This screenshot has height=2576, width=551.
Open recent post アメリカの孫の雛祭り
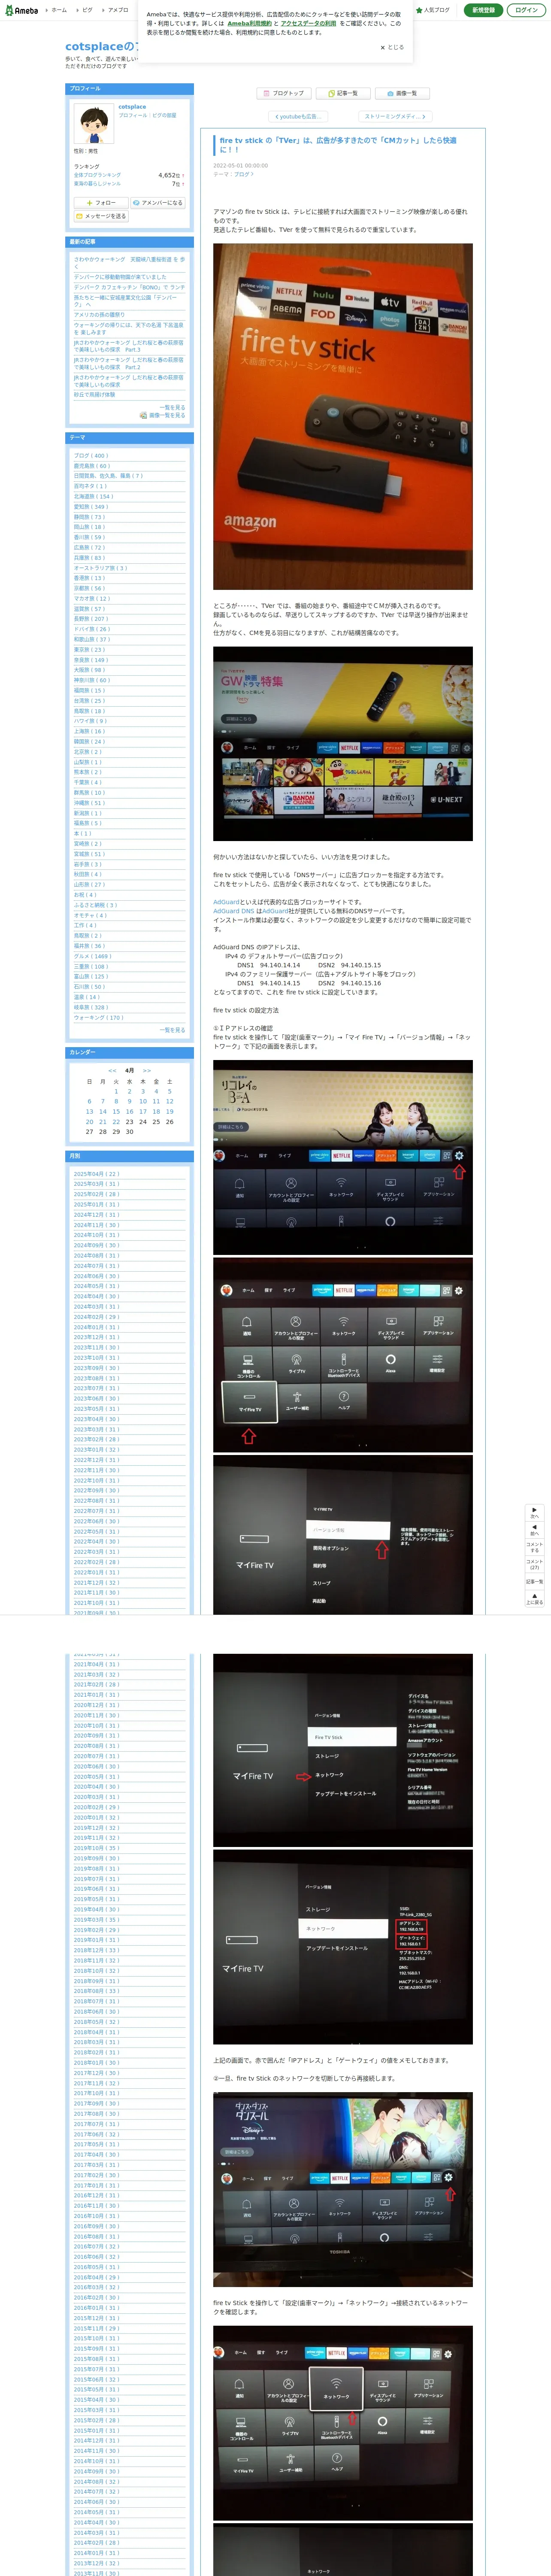click(x=99, y=315)
